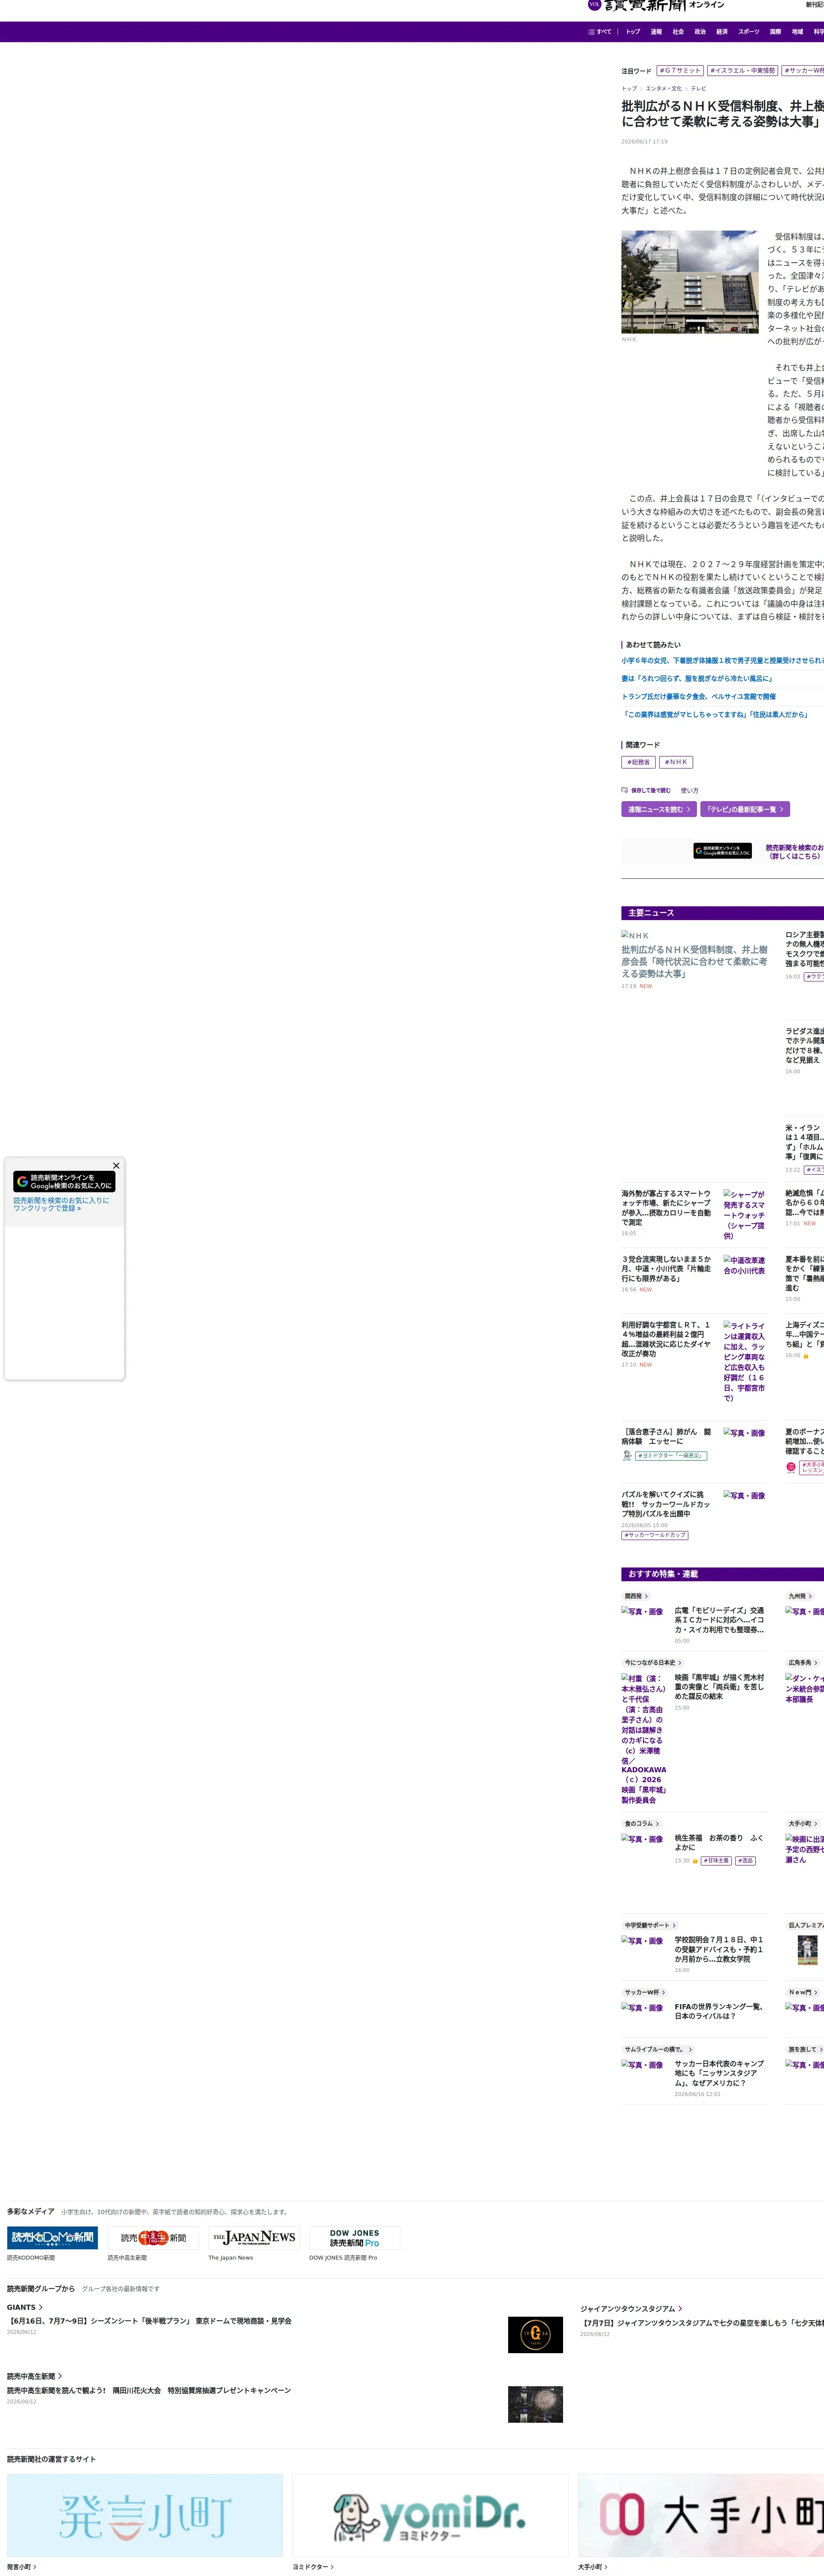The image size is (824, 2576).
Task: Open the スマートウォッチ市場 シャープ article
Action: (666, 1208)
